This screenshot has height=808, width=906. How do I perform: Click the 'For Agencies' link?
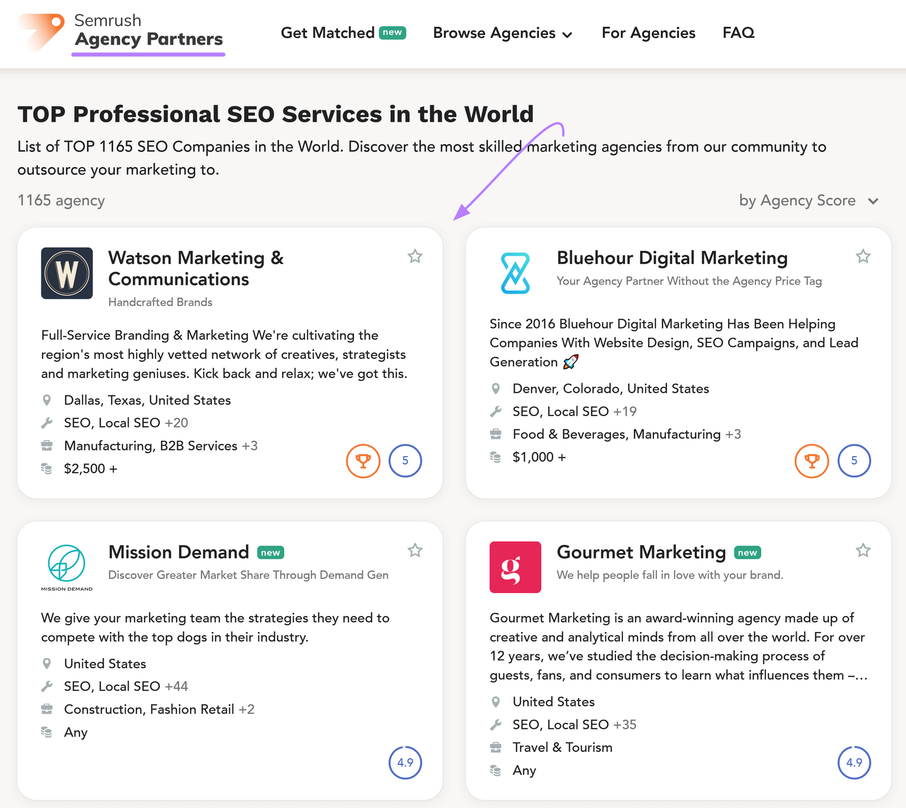(x=648, y=33)
